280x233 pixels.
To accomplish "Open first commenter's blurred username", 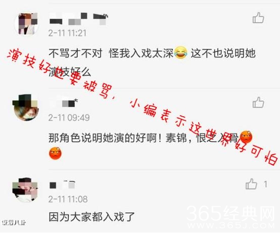I will click(78, 19).
